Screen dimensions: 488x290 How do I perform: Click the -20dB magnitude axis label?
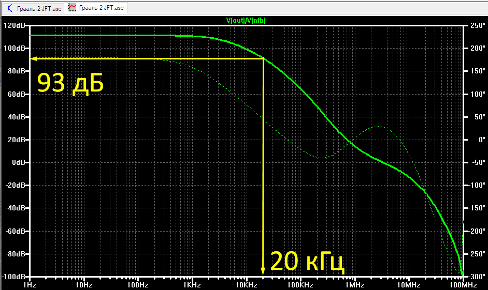tap(15, 186)
